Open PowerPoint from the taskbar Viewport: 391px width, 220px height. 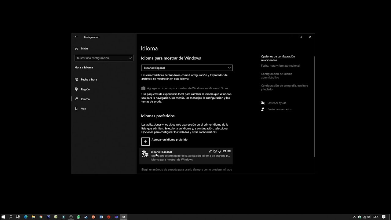(93, 217)
